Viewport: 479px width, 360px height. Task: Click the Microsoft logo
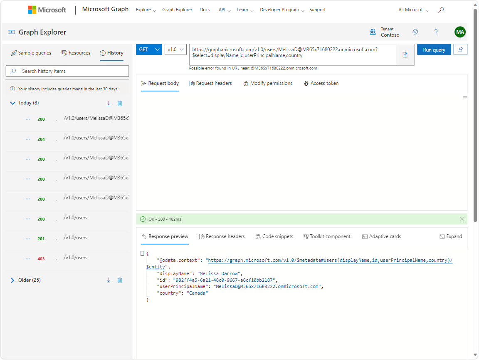click(x=47, y=10)
